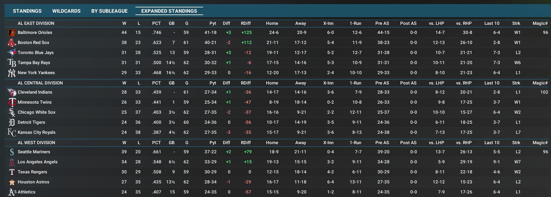Click Royals L7 streak value

click(518, 132)
